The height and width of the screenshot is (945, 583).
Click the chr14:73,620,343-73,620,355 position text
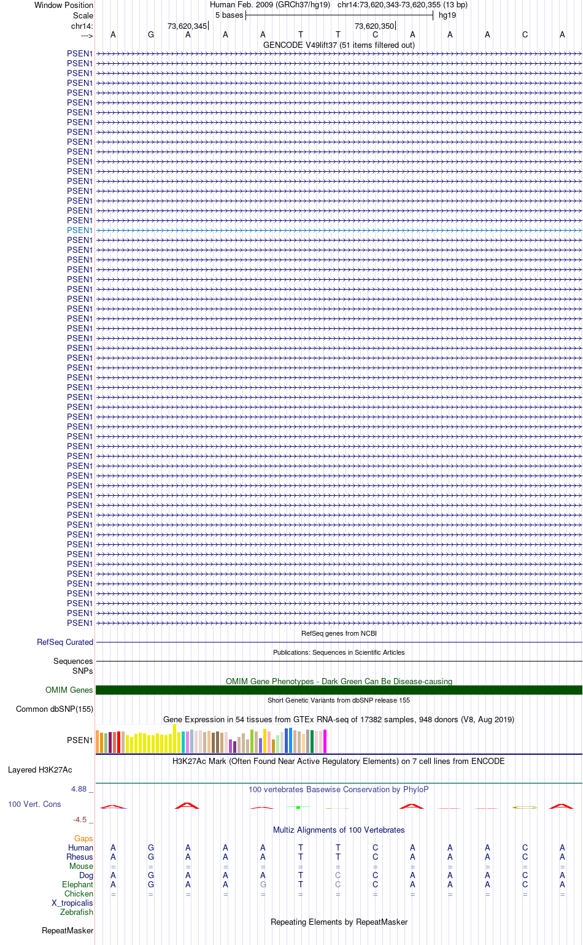pyautogui.click(x=403, y=5)
